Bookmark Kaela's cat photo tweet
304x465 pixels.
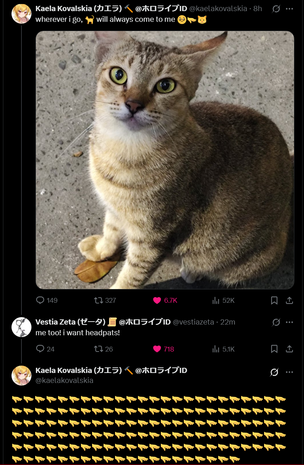tap(274, 300)
